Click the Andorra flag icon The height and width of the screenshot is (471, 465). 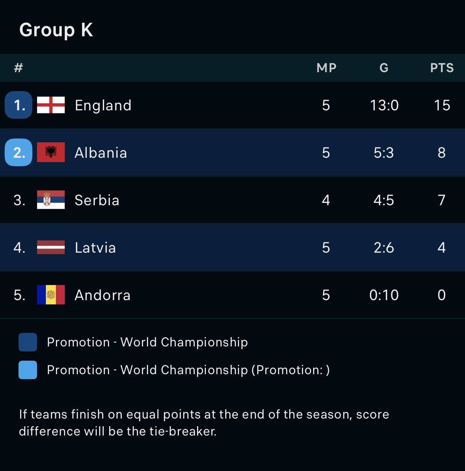51,295
